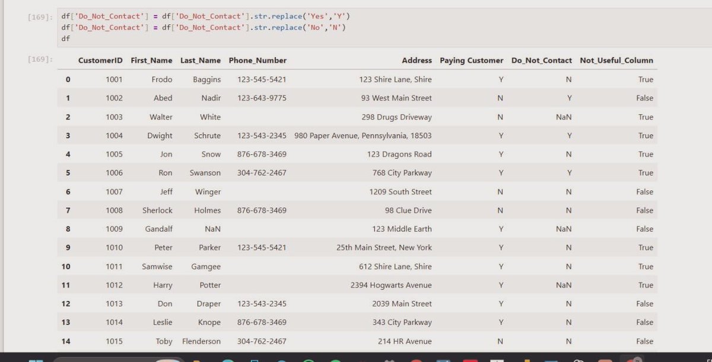
Task: Click the Do_Not_Contact column header
Action: (541, 60)
